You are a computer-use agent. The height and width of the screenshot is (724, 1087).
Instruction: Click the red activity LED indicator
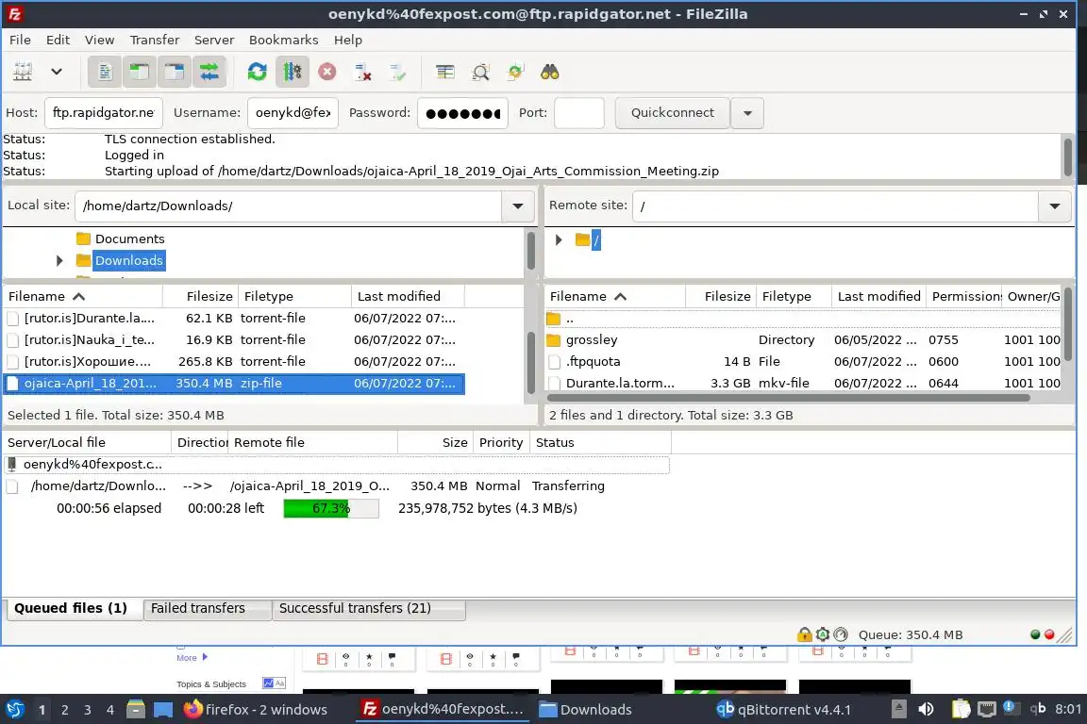[1049, 633]
